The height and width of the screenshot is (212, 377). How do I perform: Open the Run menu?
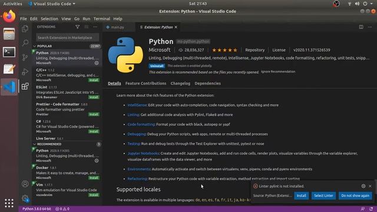(87, 19)
